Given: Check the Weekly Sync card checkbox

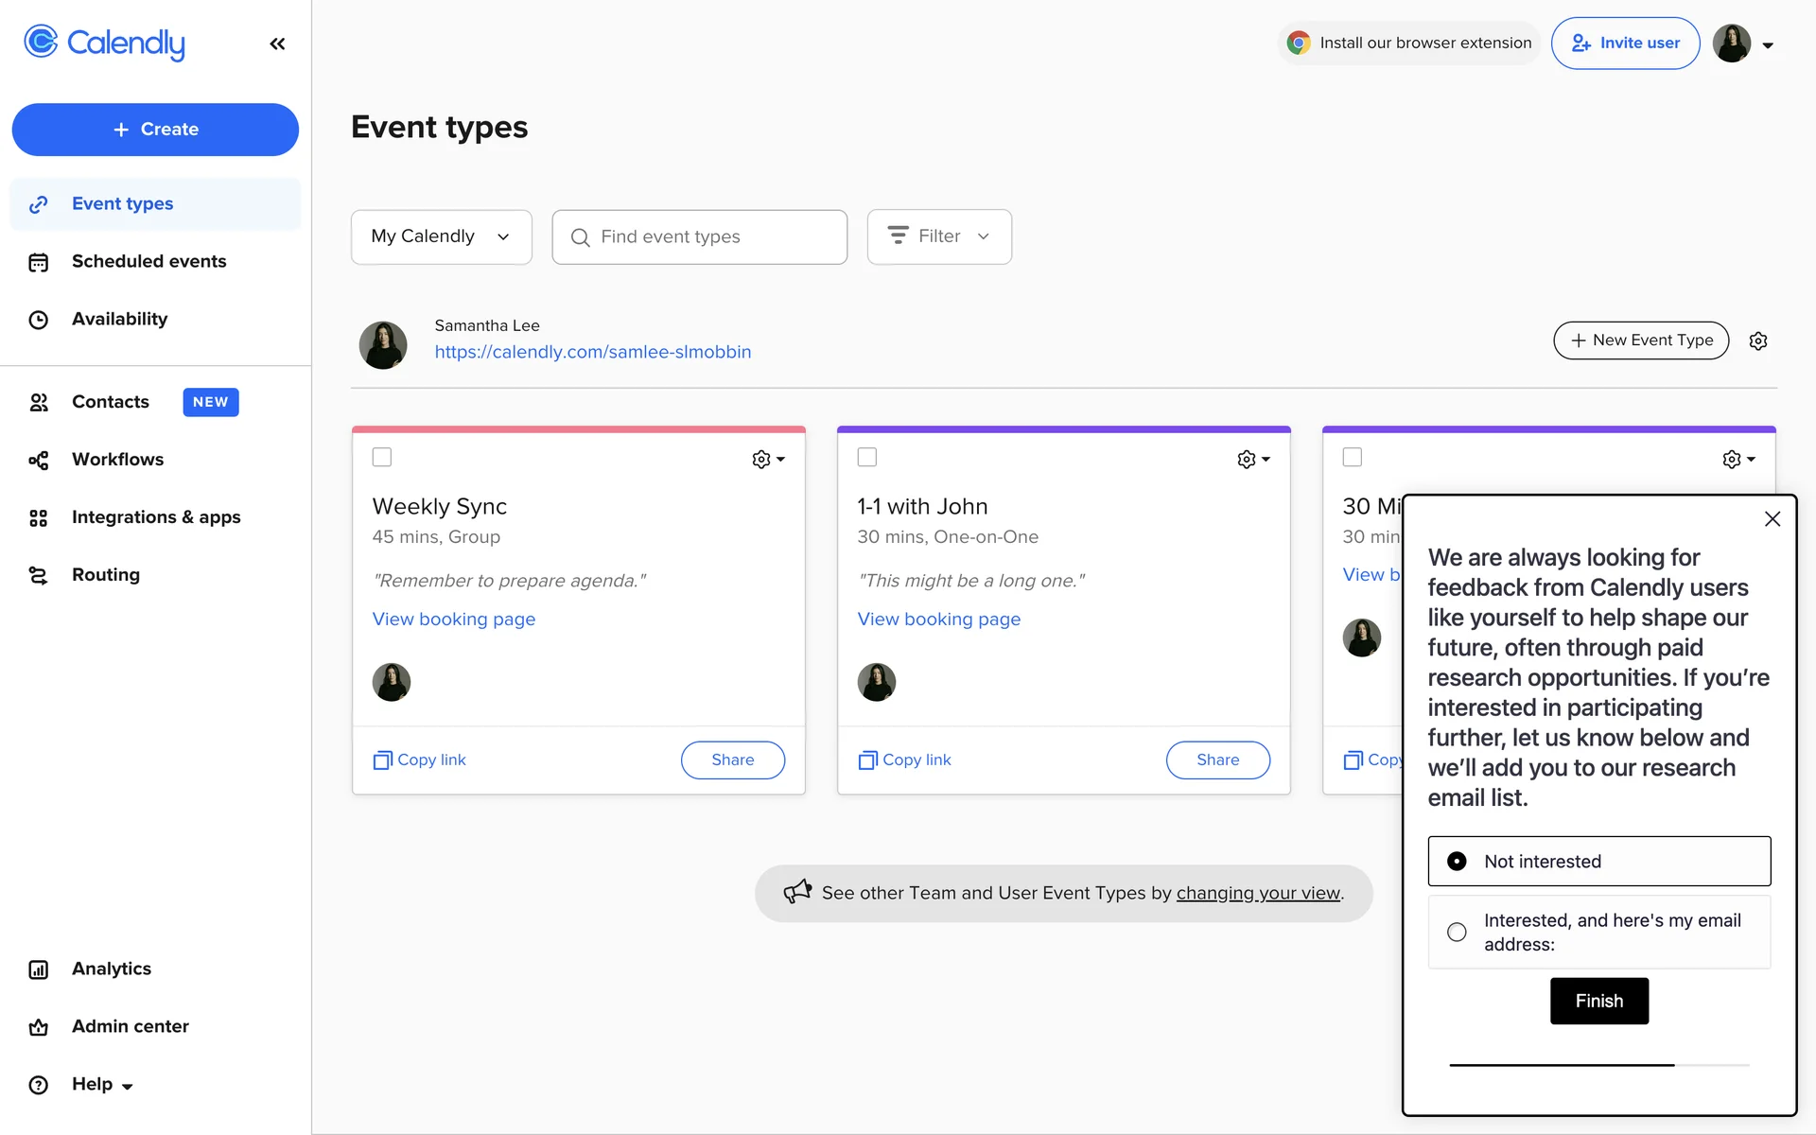Looking at the screenshot, I should [x=382, y=458].
